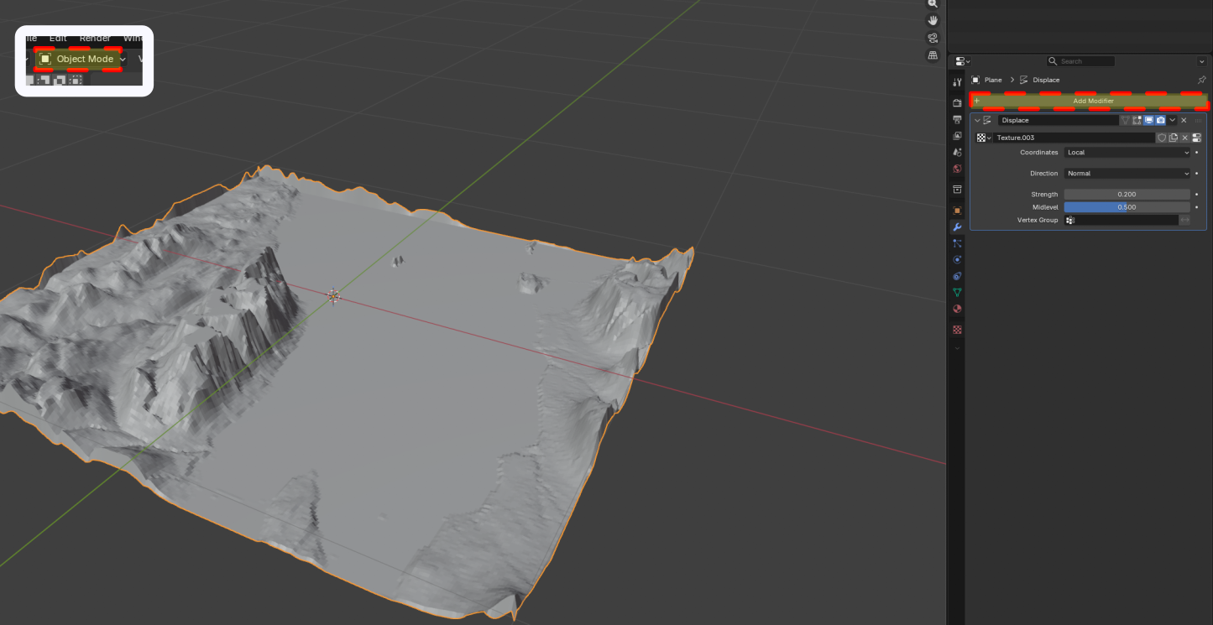Open the Object Constraints properties tab
Viewport: 1213px width, 625px height.
tap(957, 276)
